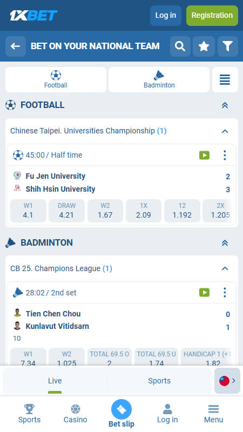The height and width of the screenshot is (432, 243).
Task: Collapse the BADMINTON section
Action: [x=225, y=242]
